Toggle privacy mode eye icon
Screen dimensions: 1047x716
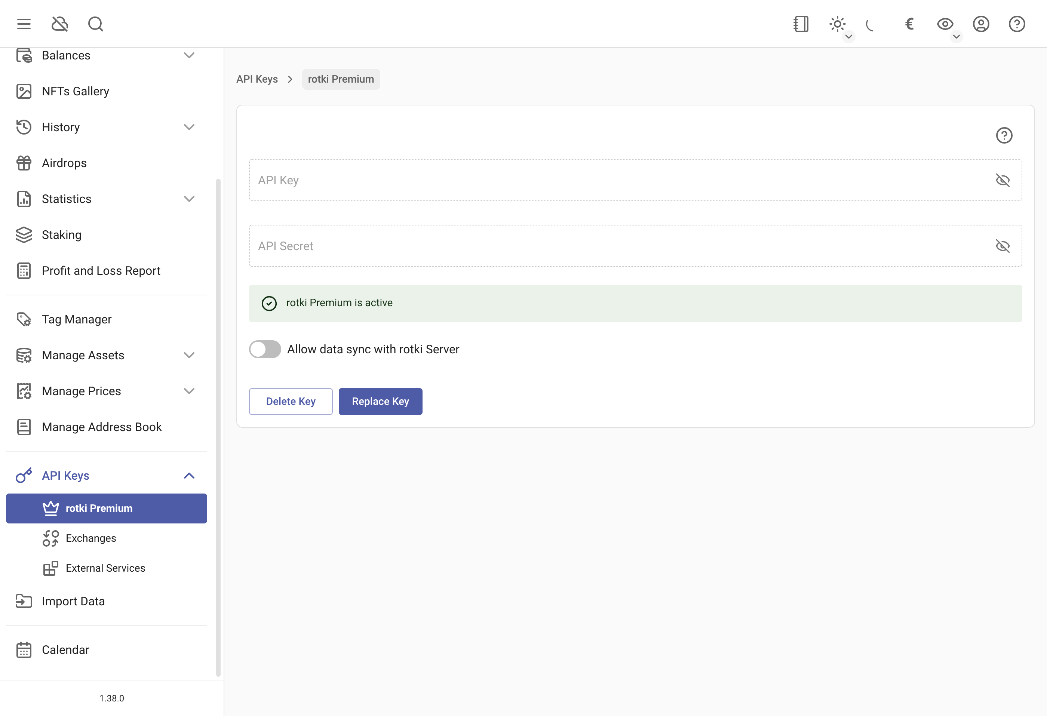coord(945,24)
